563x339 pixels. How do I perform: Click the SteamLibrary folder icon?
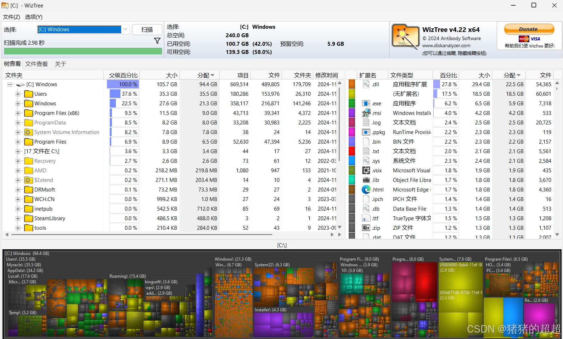pos(29,218)
